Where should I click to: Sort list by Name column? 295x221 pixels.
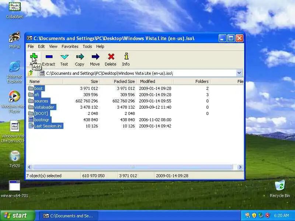click(x=45, y=81)
